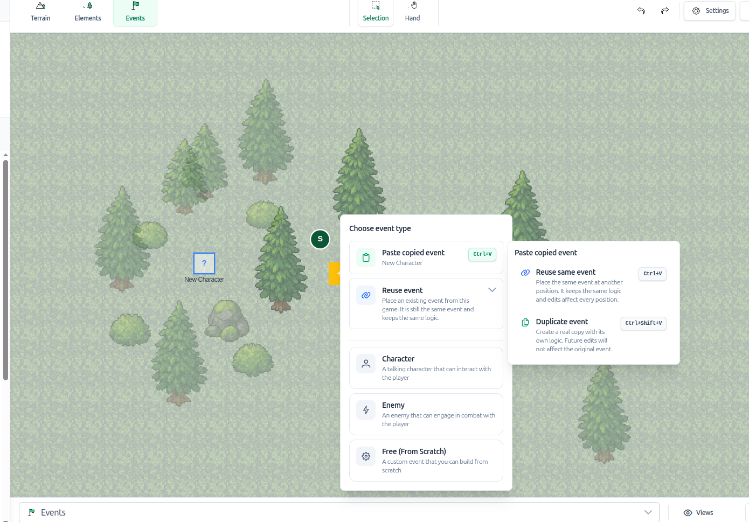
Task: Expand the Reuse event chevron
Action: coord(492,290)
